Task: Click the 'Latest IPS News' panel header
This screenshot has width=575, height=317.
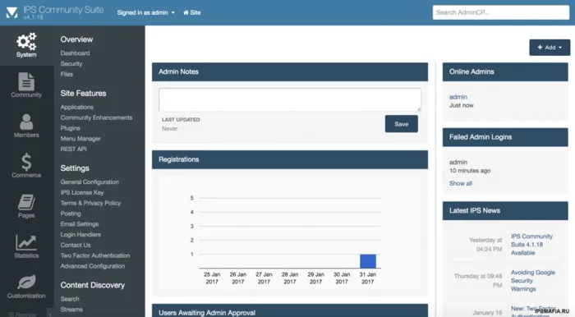Action: [505, 211]
